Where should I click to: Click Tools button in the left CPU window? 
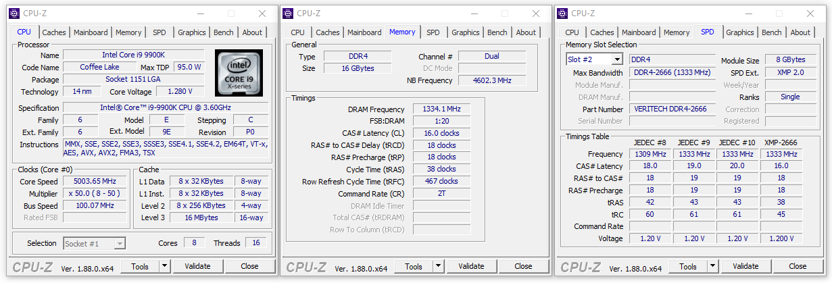point(140,266)
